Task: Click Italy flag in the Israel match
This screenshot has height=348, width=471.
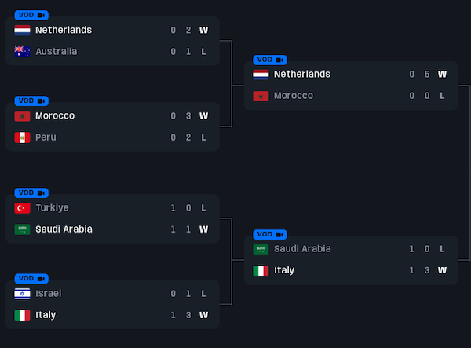Action: click(22, 315)
